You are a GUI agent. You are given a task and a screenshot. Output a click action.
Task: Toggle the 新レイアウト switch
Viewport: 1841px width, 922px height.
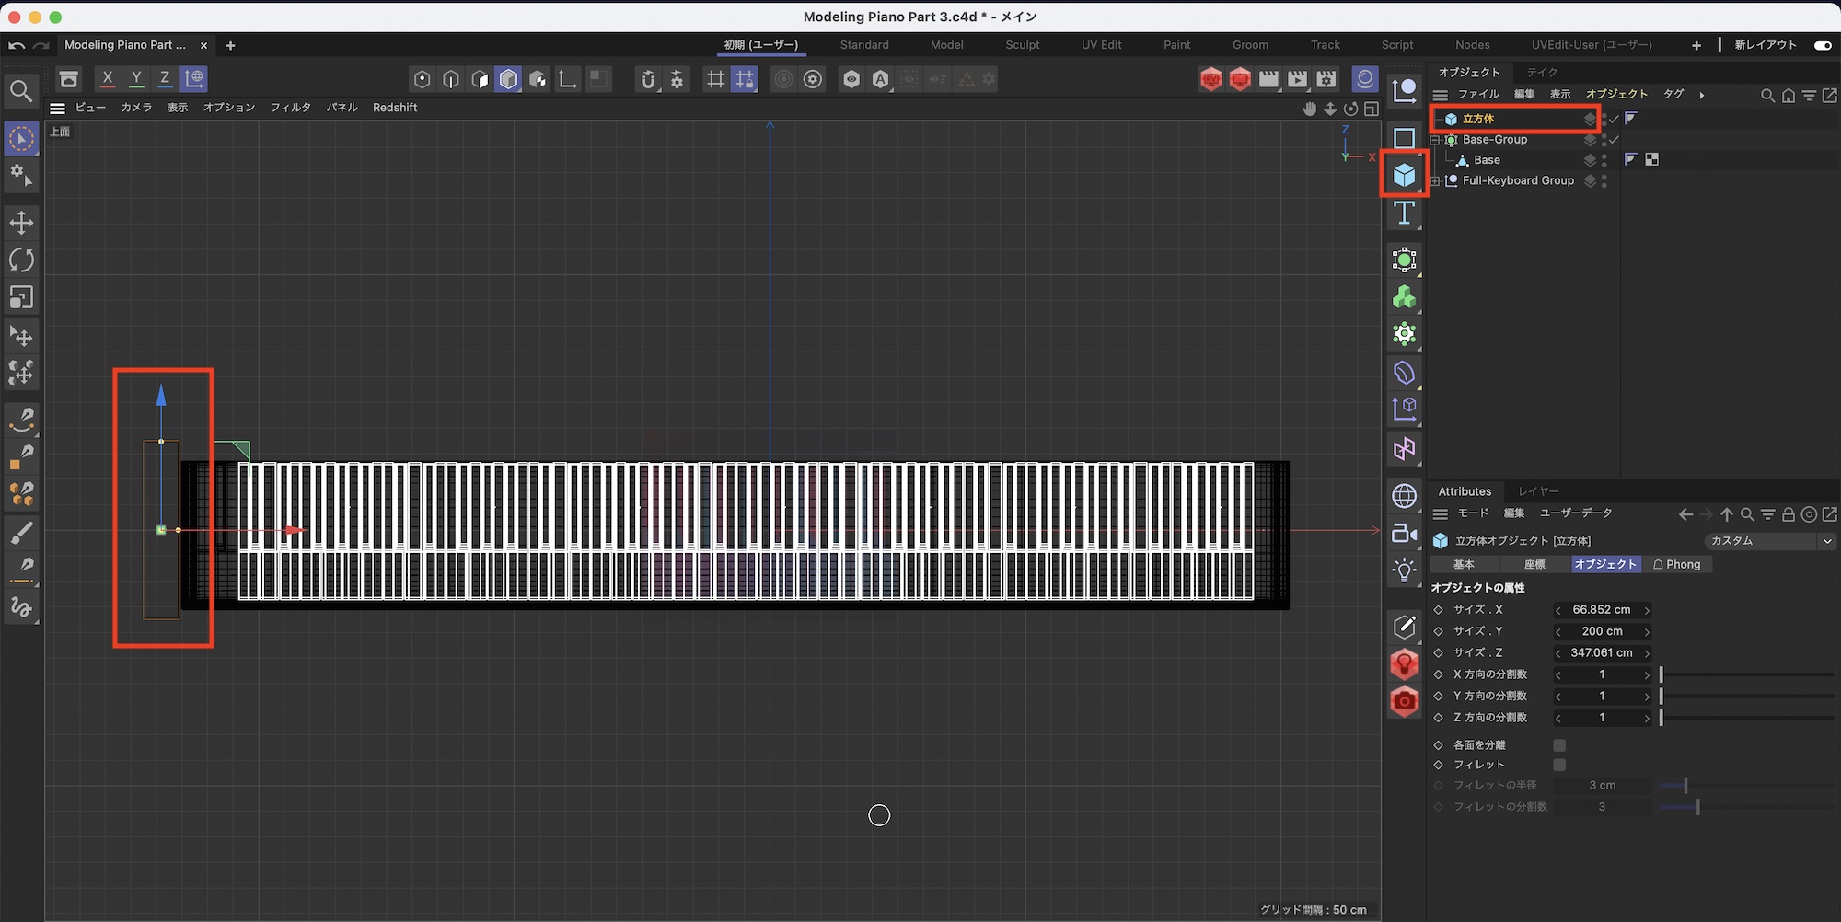1822,45
